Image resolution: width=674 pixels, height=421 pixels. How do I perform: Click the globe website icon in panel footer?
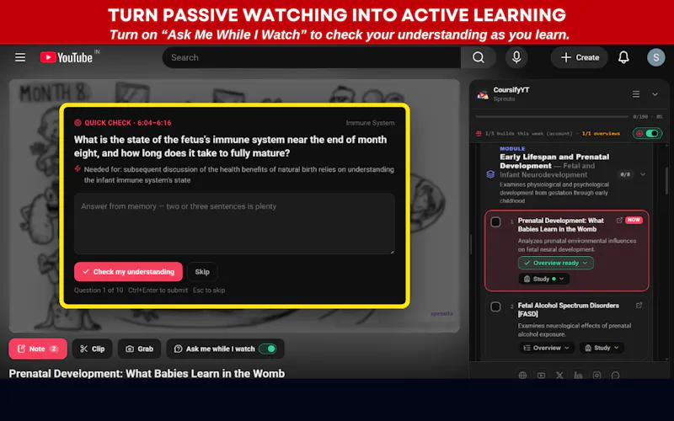pos(522,375)
